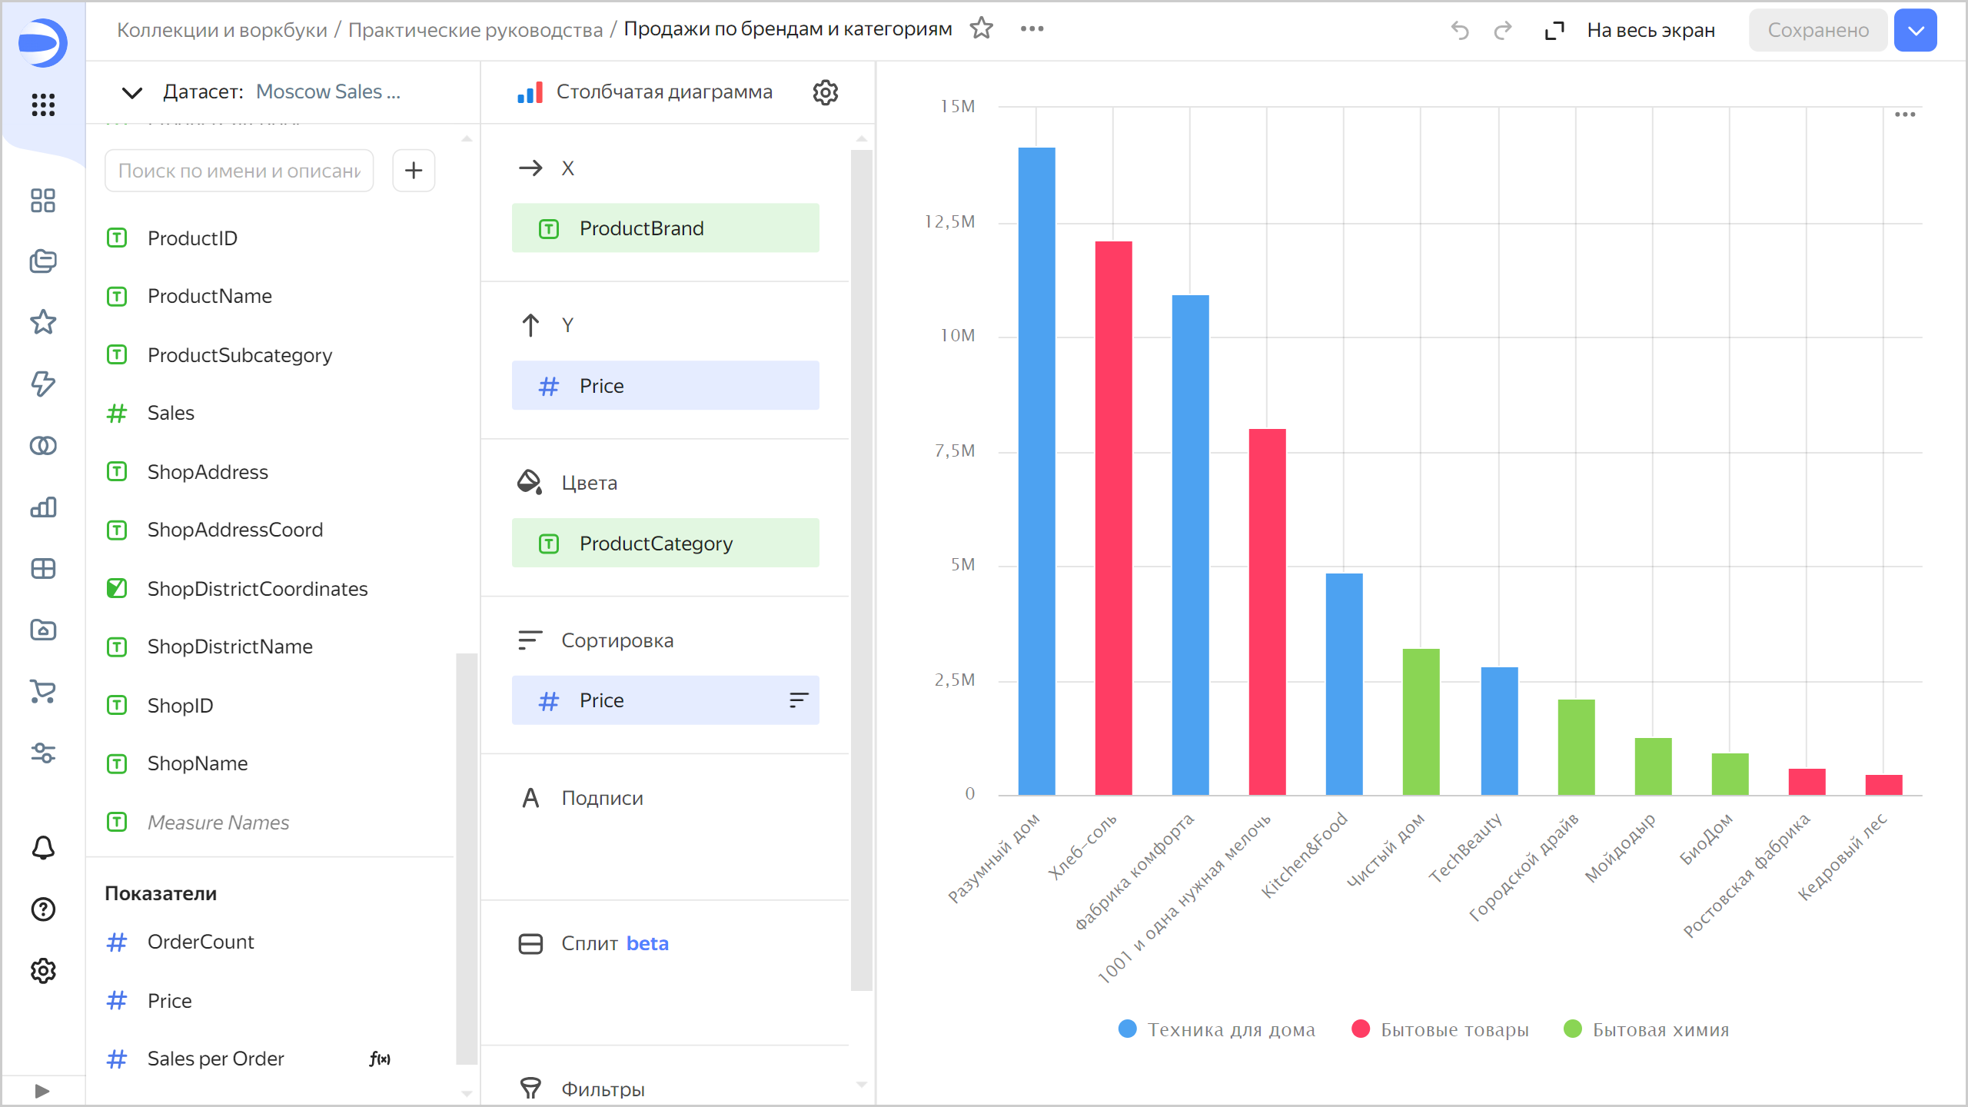Toggle Price sort direction icon

[x=799, y=700]
